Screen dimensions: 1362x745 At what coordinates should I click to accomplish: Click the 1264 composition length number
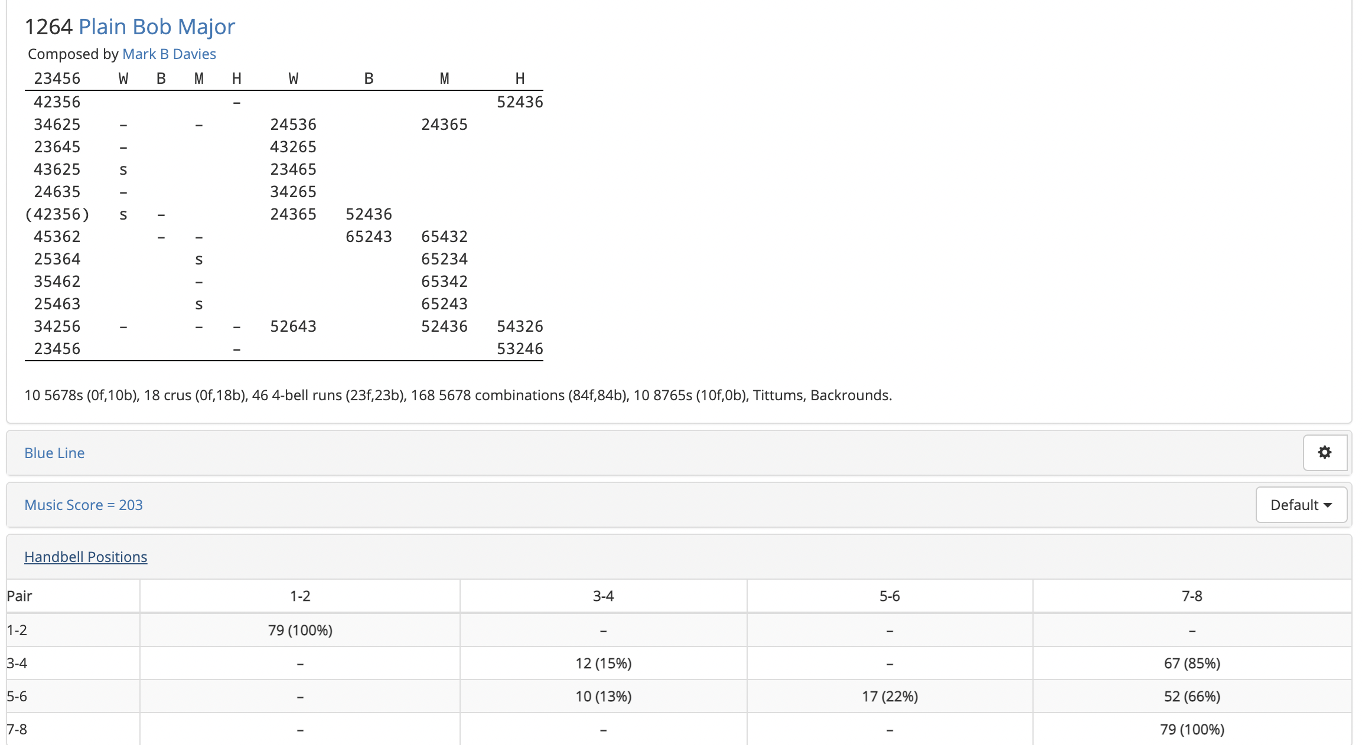click(48, 27)
